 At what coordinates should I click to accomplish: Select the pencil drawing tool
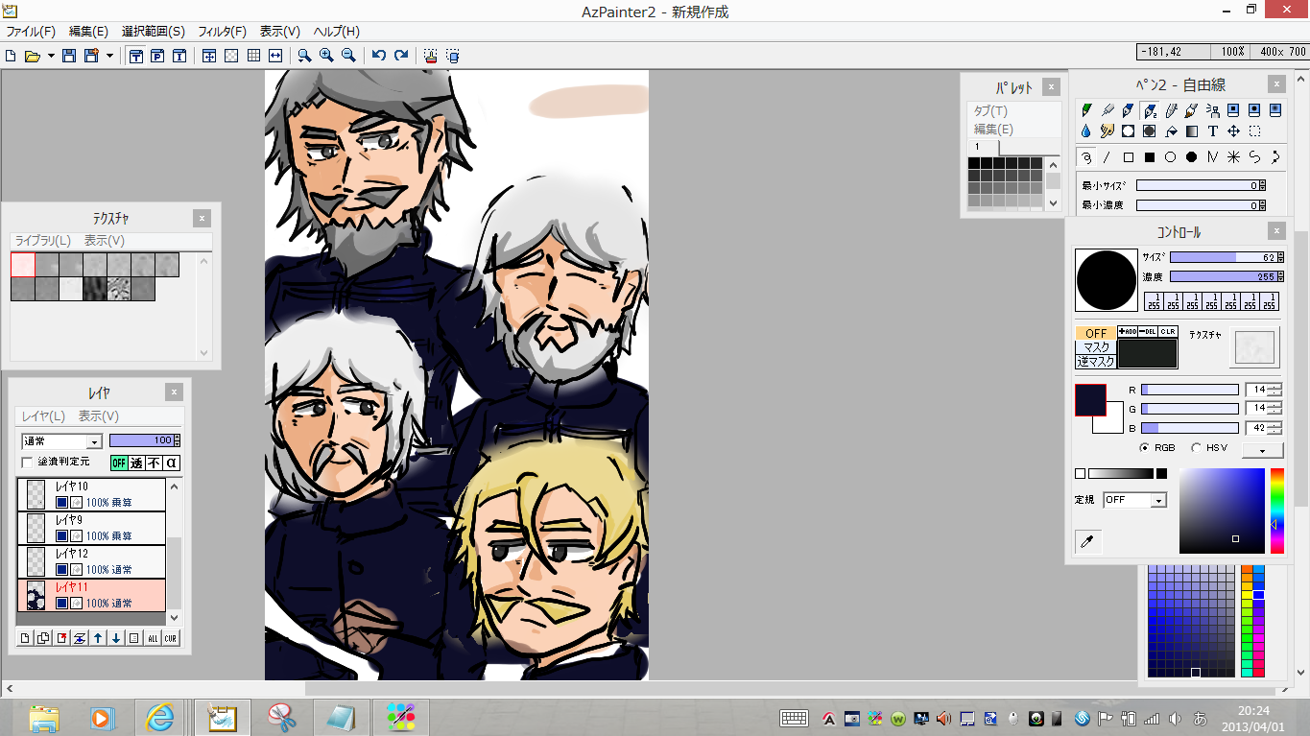(1086, 110)
